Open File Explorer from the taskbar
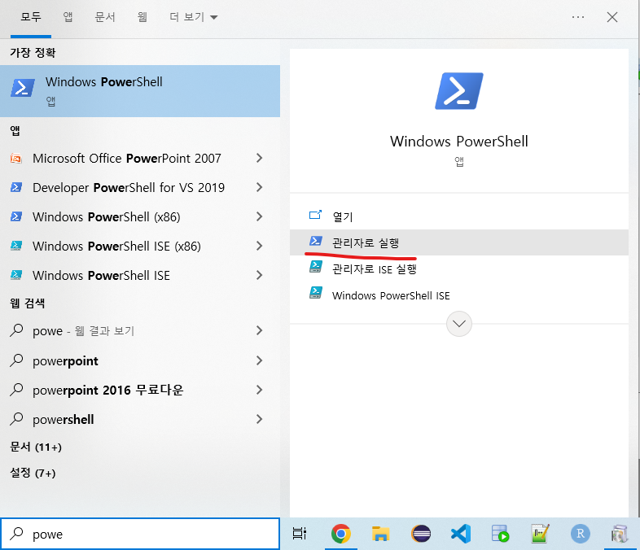 point(380,534)
